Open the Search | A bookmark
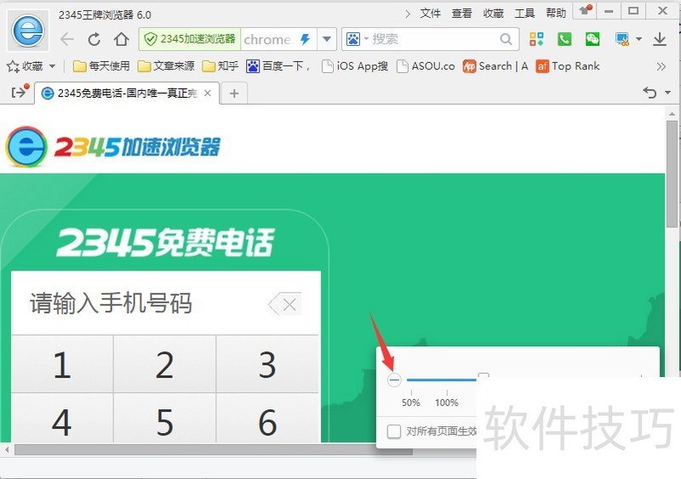The height and width of the screenshot is (479, 681). (495, 66)
